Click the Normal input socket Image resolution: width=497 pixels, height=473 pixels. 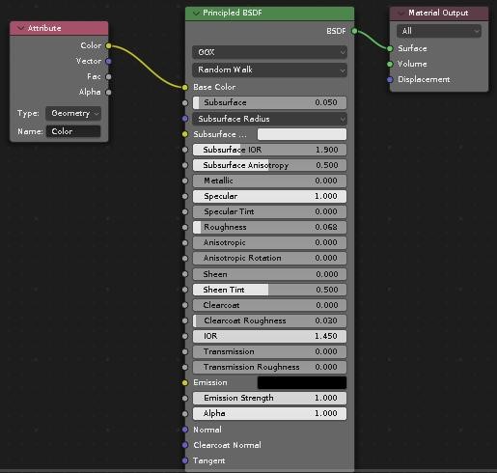point(185,430)
